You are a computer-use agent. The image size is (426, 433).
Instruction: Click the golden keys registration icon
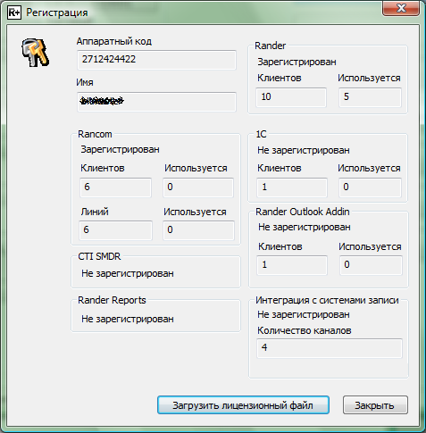pos(36,53)
